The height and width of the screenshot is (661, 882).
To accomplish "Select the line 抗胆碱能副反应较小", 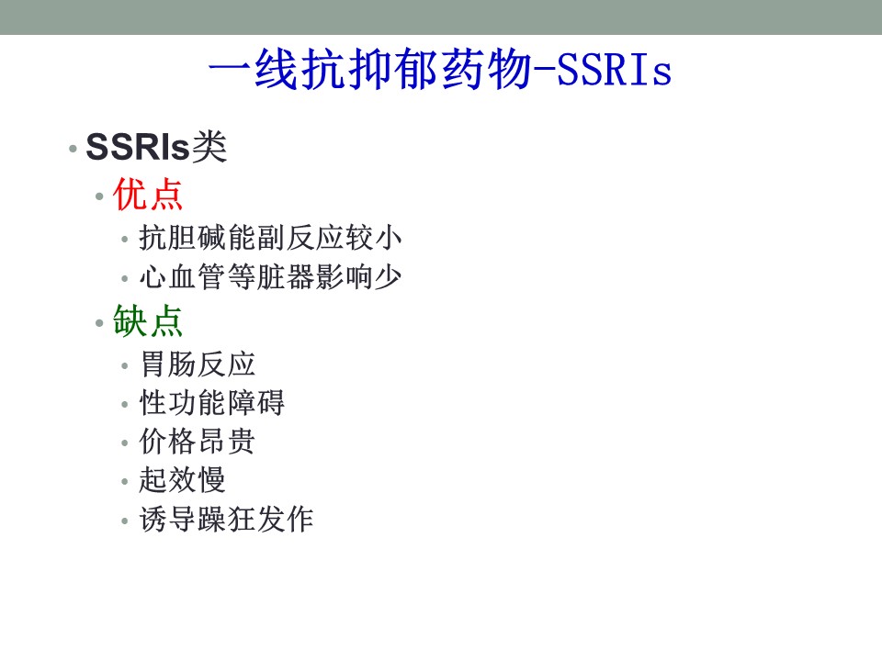I will 270,237.
